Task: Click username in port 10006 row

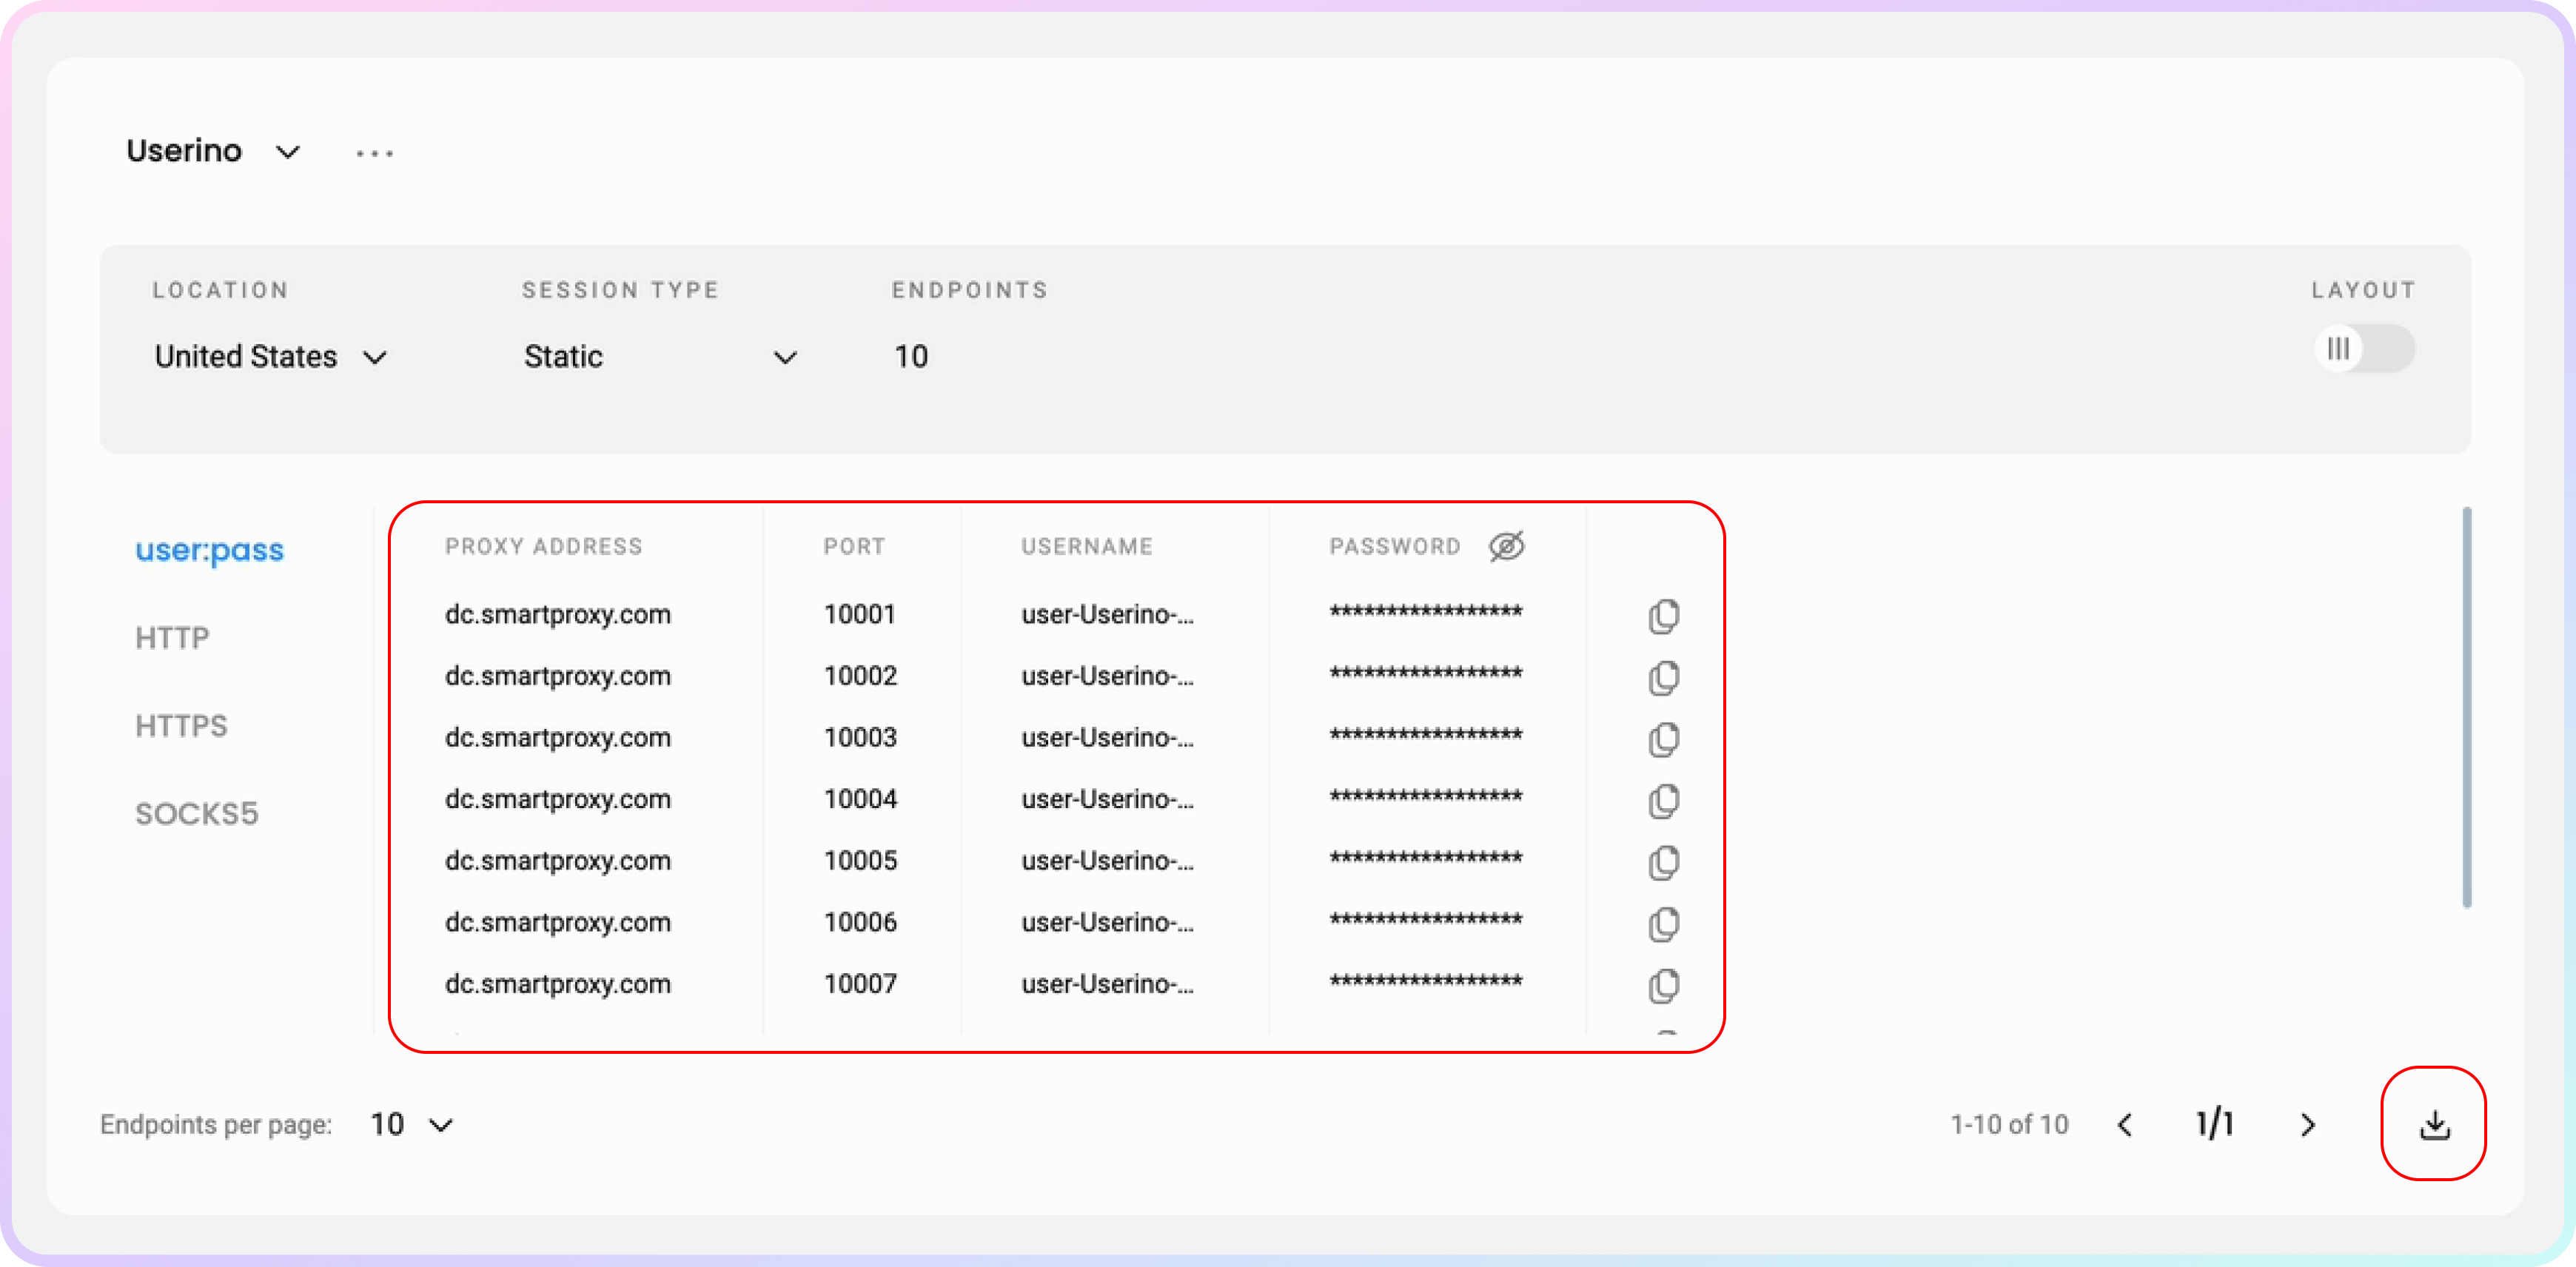Action: [1107, 923]
